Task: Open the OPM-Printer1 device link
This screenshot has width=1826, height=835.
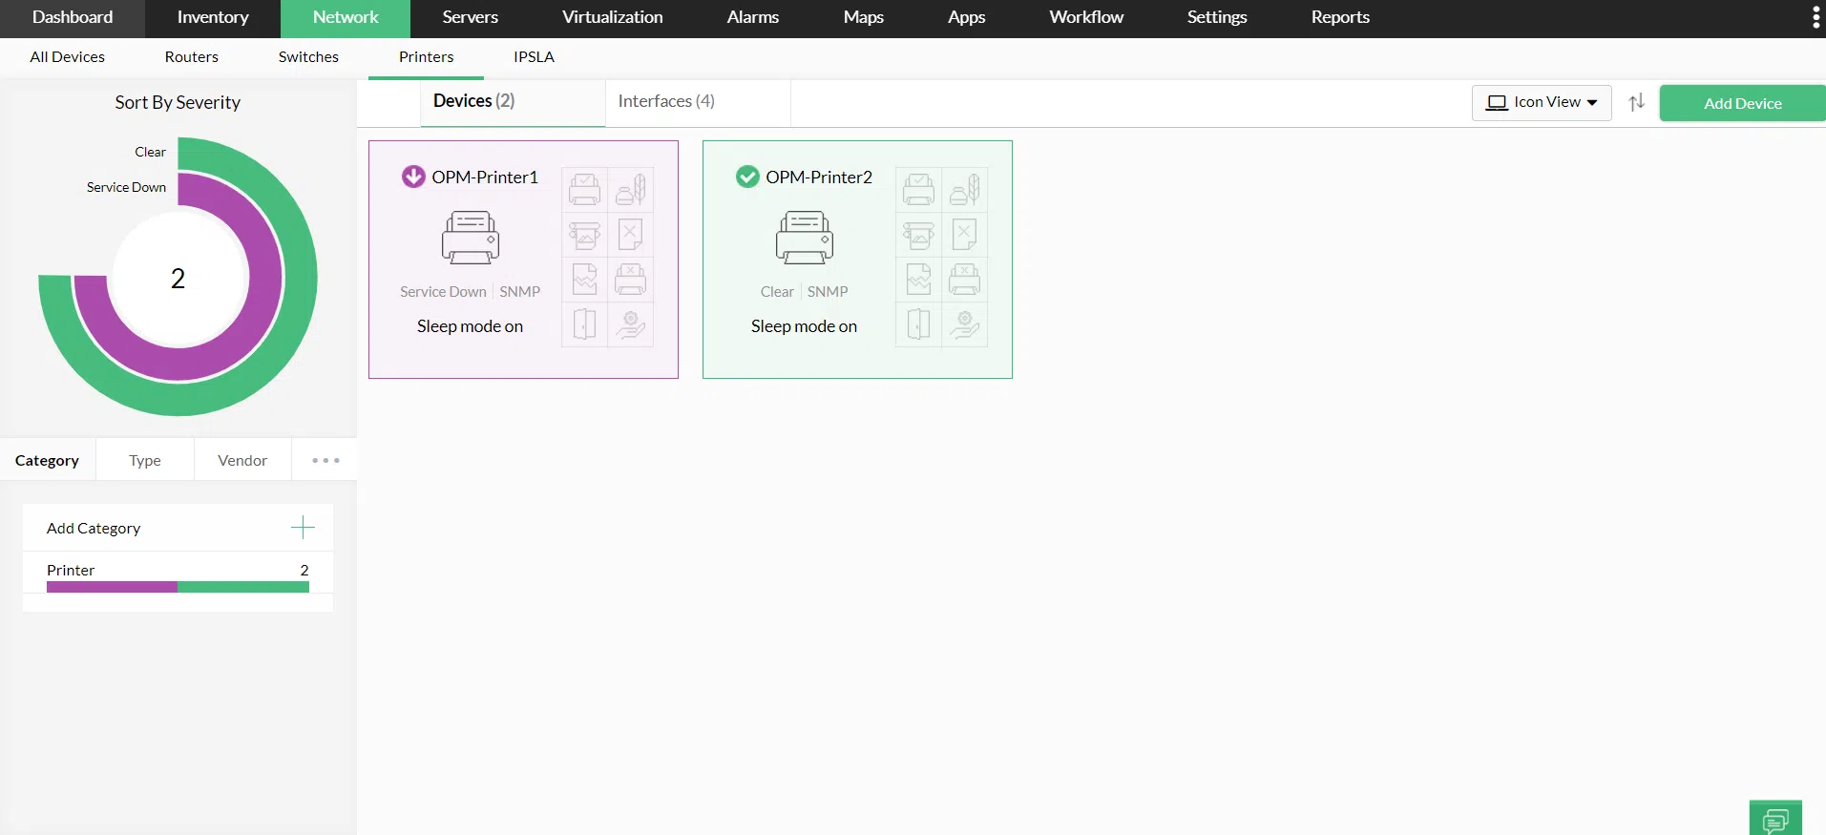Action: pyautogui.click(x=485, y=177)
